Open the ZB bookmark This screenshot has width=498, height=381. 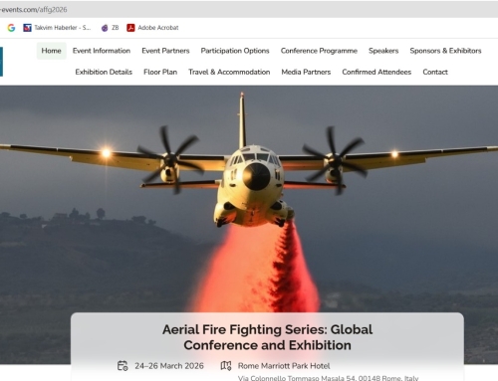click(x=110, y=28)
